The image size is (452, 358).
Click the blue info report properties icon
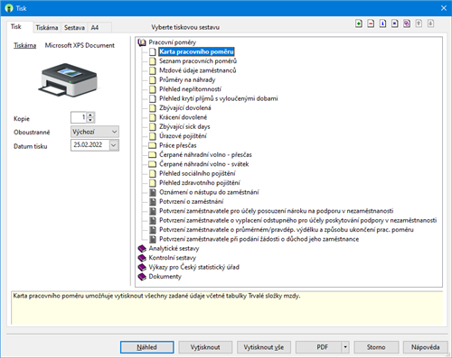(x=382, y=23)
